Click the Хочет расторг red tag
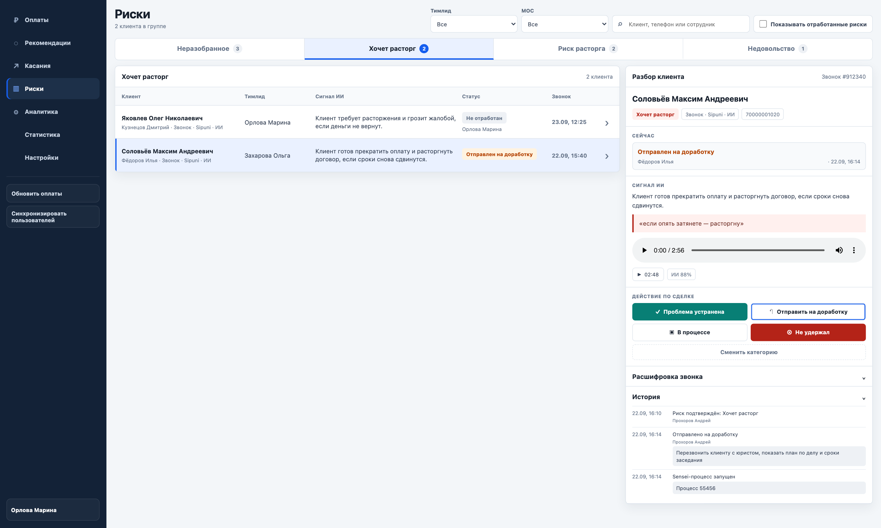 point(655,114)
